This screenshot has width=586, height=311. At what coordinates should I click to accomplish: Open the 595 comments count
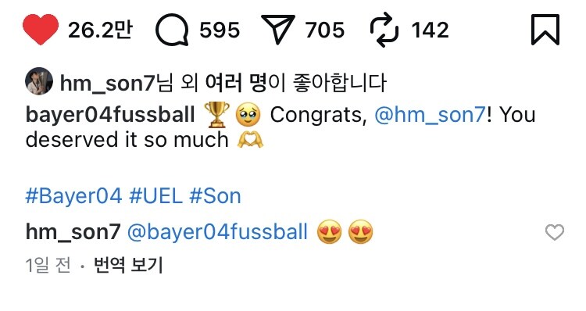pos(220,30)
